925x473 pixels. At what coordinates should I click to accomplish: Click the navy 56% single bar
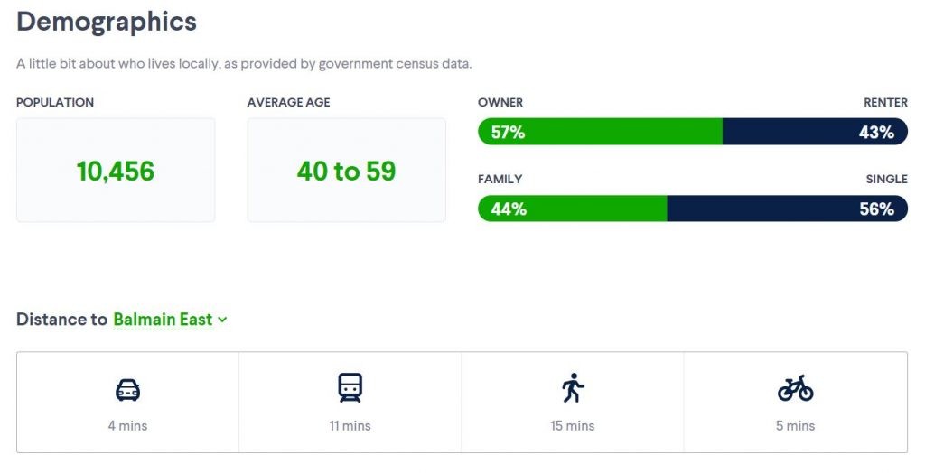pyautogui.click(x=787, y=209)
